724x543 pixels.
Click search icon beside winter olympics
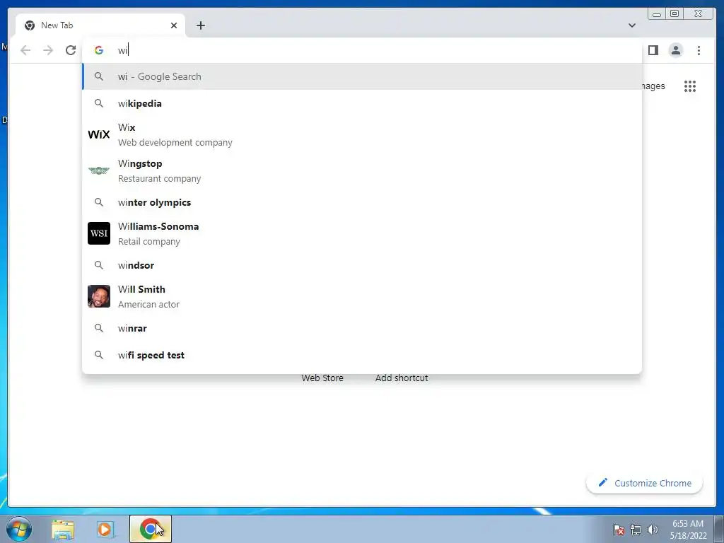[99, 202]
